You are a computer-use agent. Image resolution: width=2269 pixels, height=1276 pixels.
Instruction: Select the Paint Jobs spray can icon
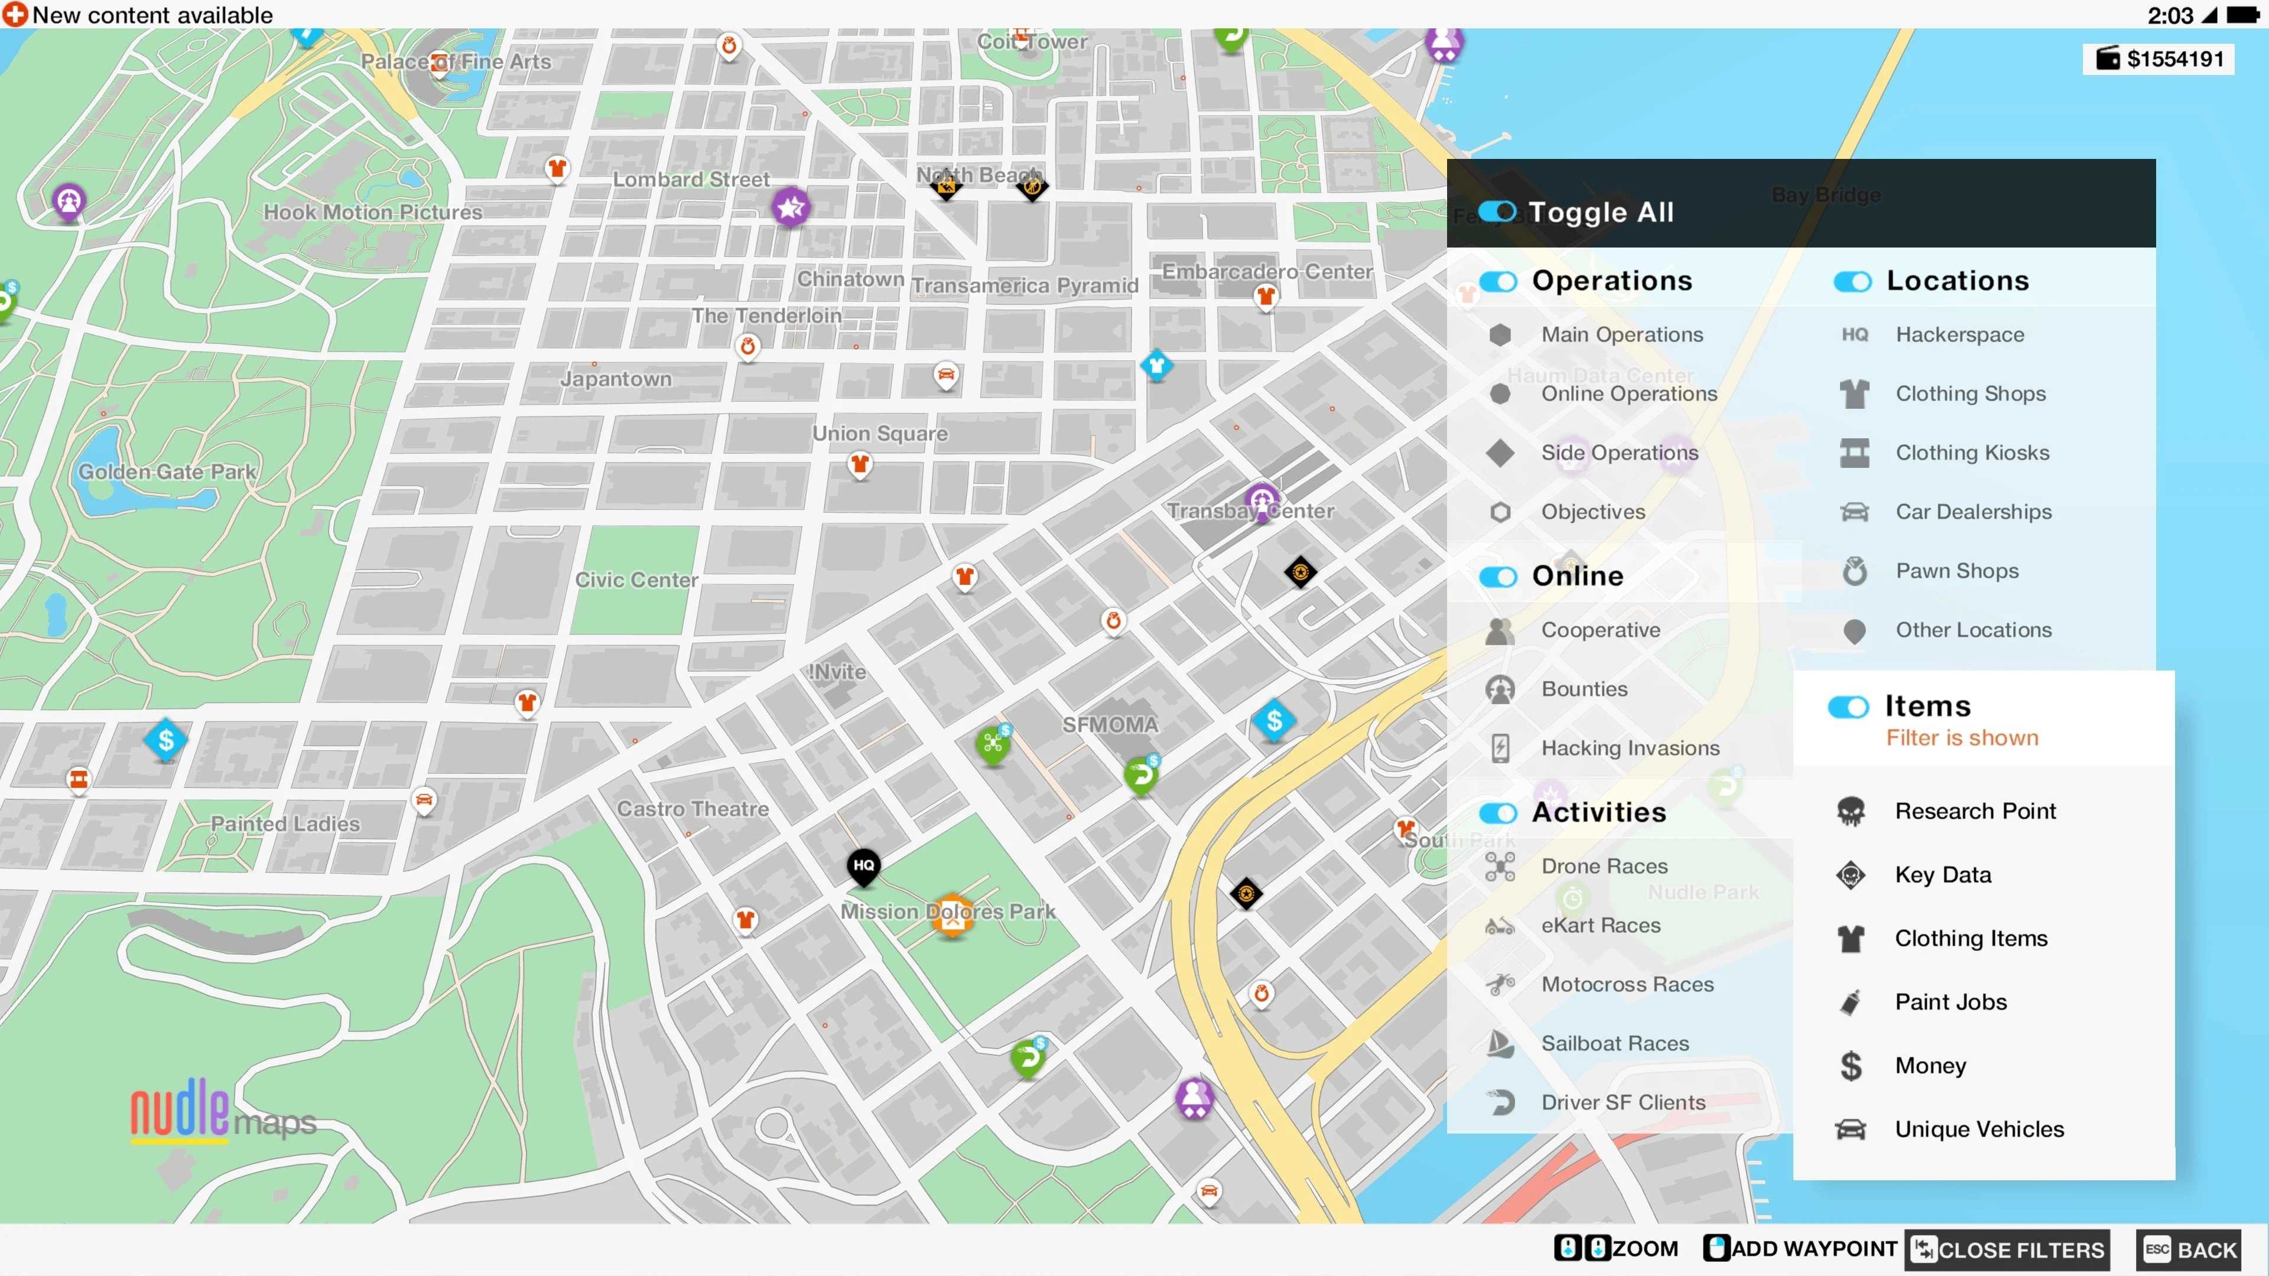tap(1851, 1002)
